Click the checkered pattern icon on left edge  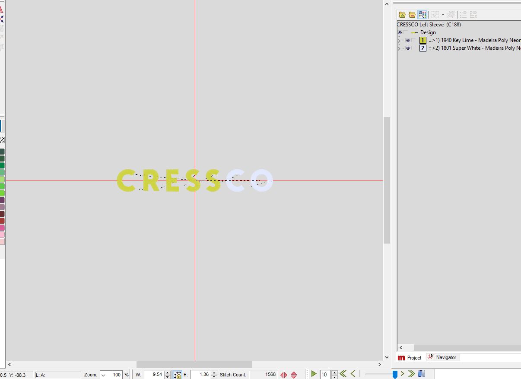pos(2,140)
